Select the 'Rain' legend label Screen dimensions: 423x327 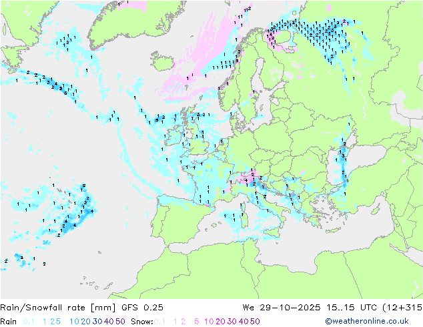(9, 322)
